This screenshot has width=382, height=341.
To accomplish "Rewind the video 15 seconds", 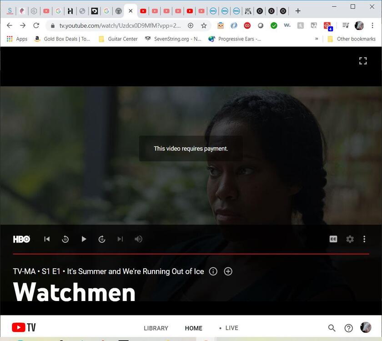I will (65, 239).
